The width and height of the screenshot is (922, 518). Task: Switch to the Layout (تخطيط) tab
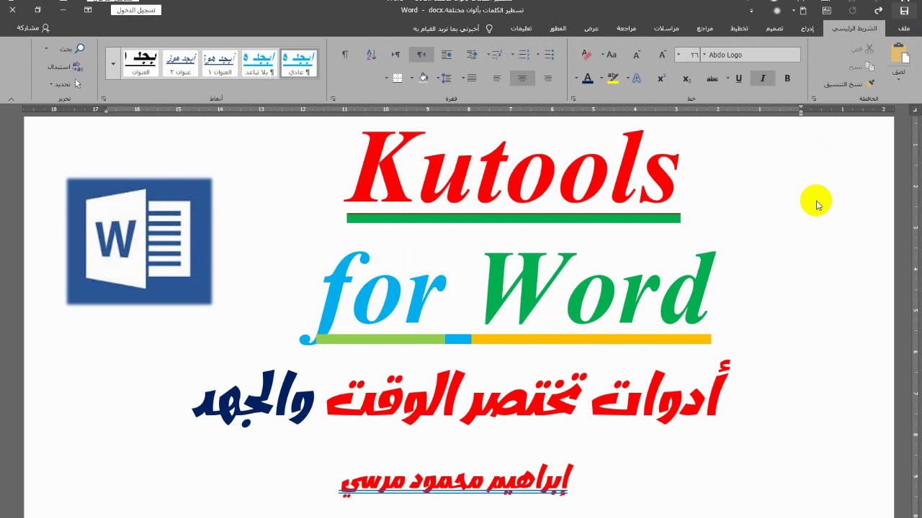coord(739,29)
